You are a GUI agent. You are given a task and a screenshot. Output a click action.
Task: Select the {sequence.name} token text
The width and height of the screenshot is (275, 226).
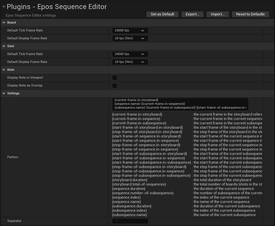click(127, 202)
